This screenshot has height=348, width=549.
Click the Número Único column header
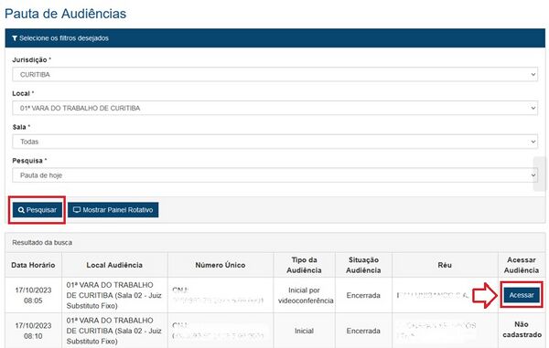221,265
